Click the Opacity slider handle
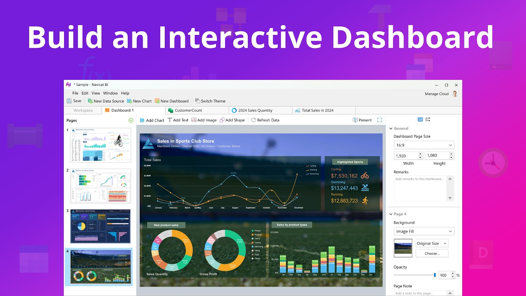 (x=435, y=275)
